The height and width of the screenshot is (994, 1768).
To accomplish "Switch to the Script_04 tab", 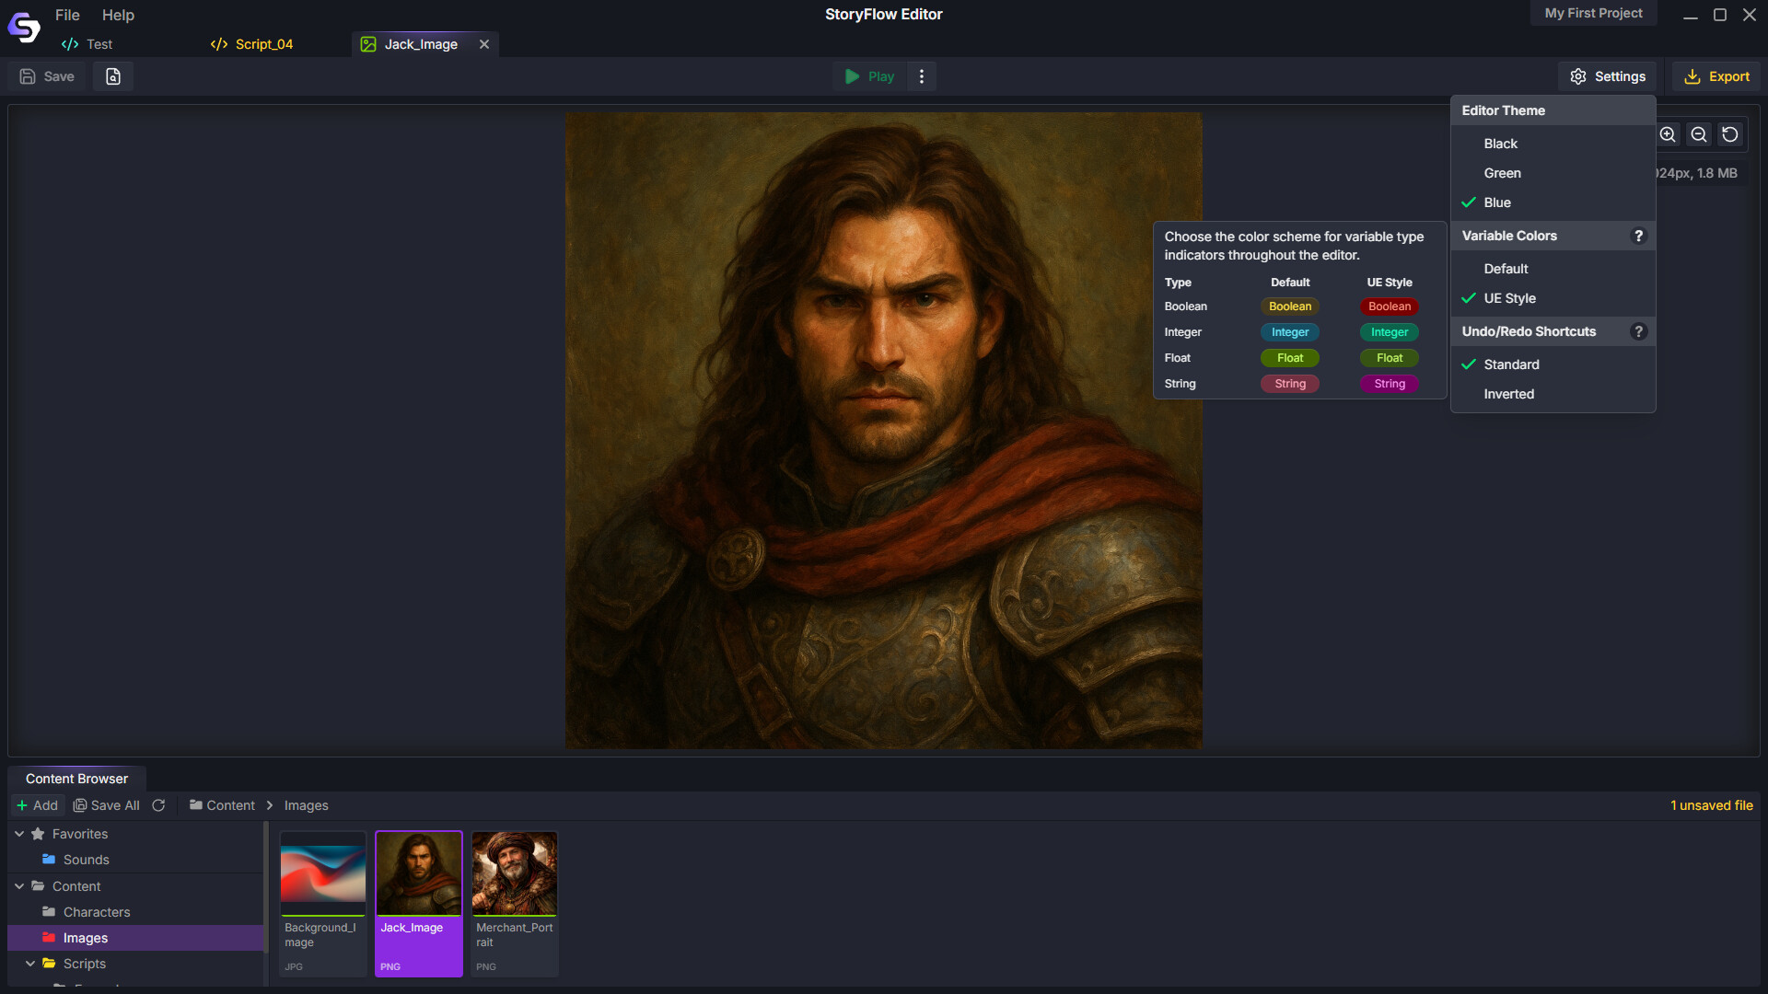I will [262, 43].
